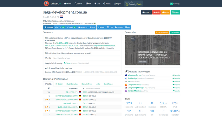Image resolution: width=222 pixels, height=116 pixels.
Task: Open the Home nav item
Action: tap(68, 3)
